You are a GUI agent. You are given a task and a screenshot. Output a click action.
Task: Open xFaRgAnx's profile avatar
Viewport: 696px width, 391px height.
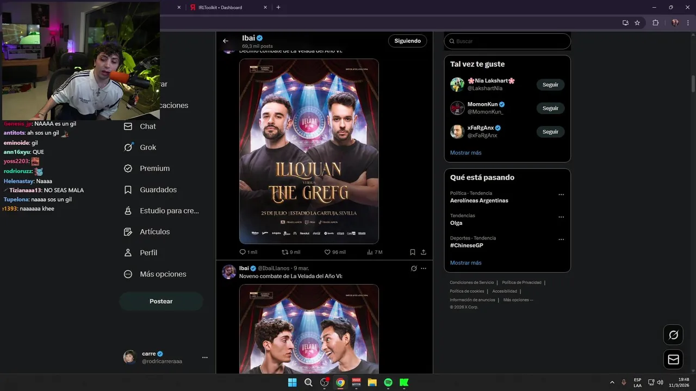pyautogui.click(x=457, y=131)
